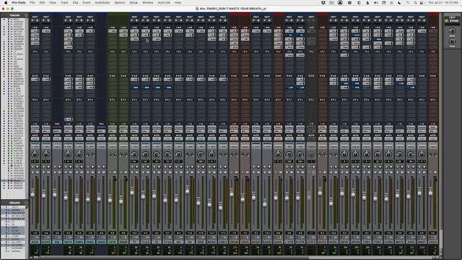Open the Tracks list pop-up menu icon
This screenshot has height=260, width=462.
[x=26, y=15]
